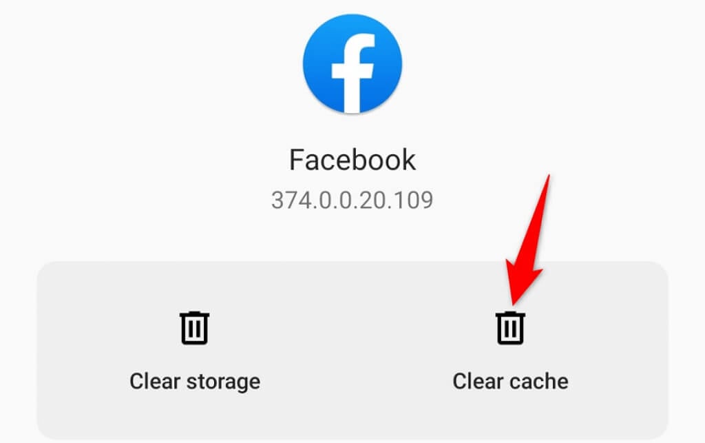This screenshot has width=705, height=443.
Task: Click the word storage in Clear storage
Action: tap(223, 383)
